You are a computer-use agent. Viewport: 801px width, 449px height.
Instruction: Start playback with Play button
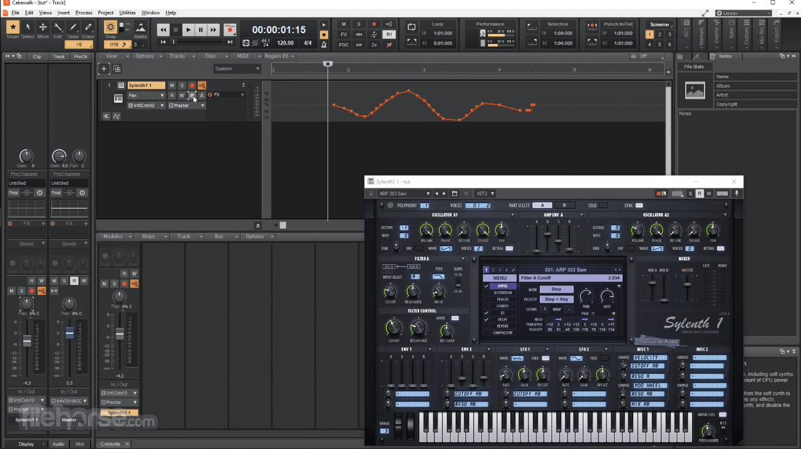(x=188, y=29)
